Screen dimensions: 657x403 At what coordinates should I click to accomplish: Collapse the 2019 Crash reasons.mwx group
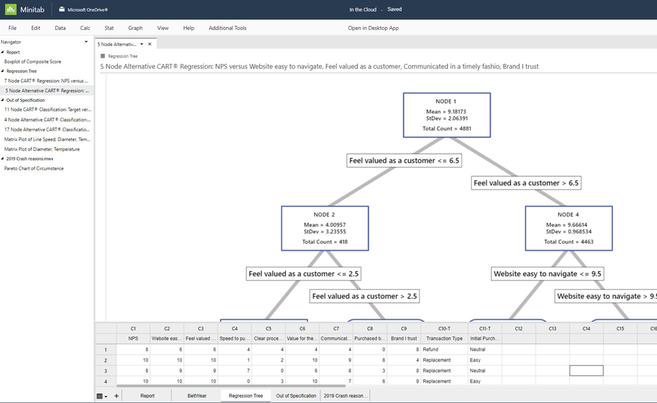point(3,159)
